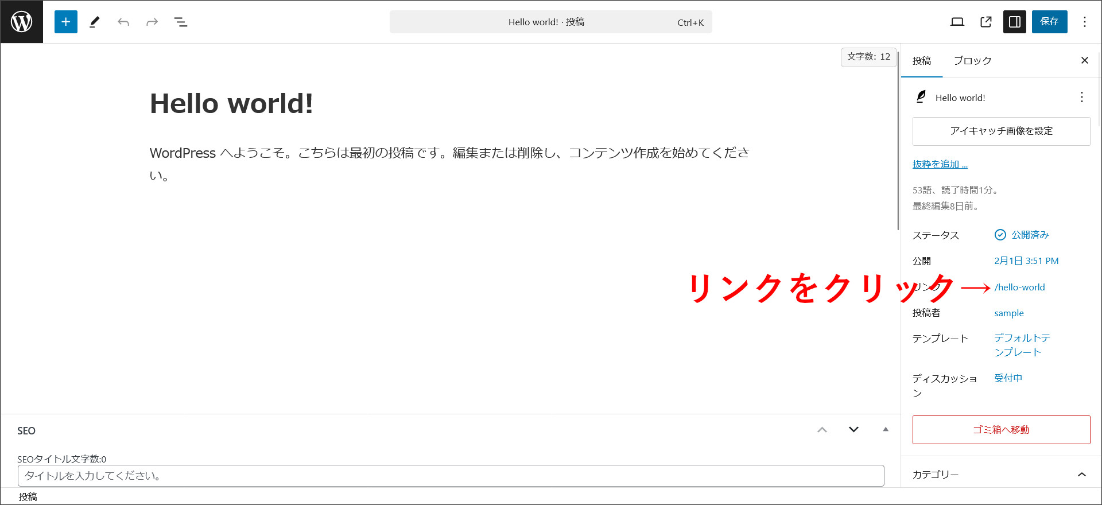Select the pencil edit tool

[95, 22]
